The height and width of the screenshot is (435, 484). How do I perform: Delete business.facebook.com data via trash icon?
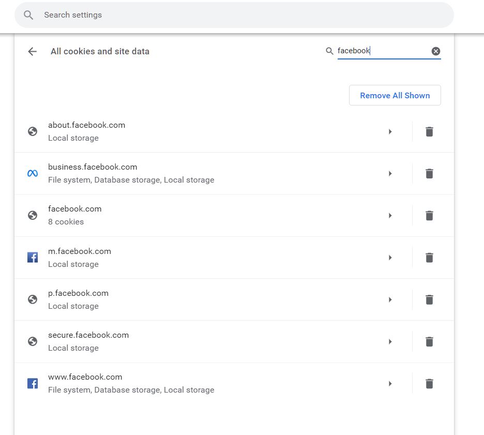pyautogui.click(x=429, y=173)
